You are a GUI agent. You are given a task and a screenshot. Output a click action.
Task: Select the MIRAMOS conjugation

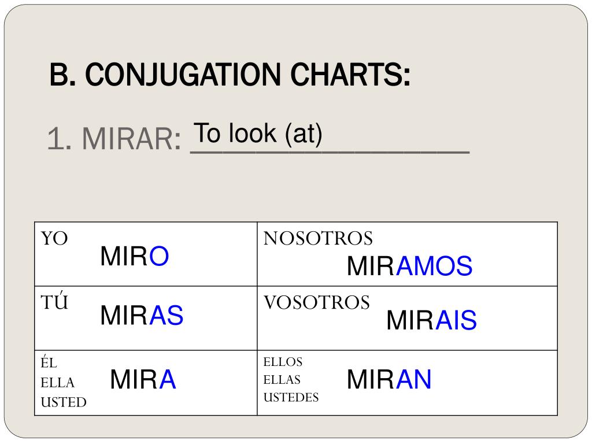[x=409, y=267]
